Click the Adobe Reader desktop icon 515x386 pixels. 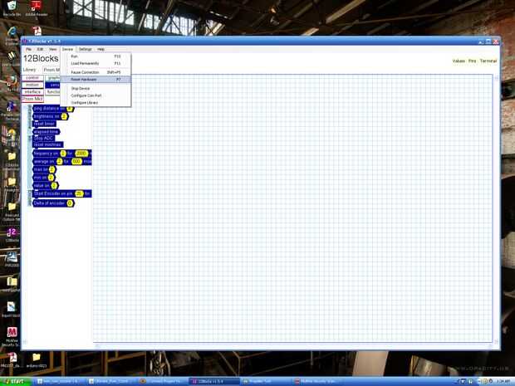(x=36, y=7)
